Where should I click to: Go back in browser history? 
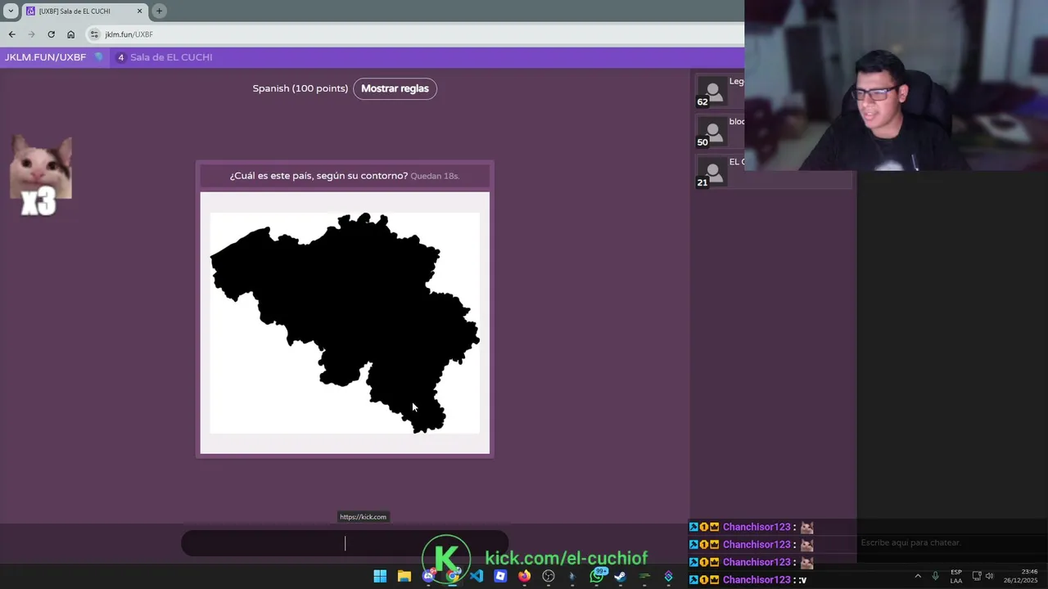click(11, 34)
